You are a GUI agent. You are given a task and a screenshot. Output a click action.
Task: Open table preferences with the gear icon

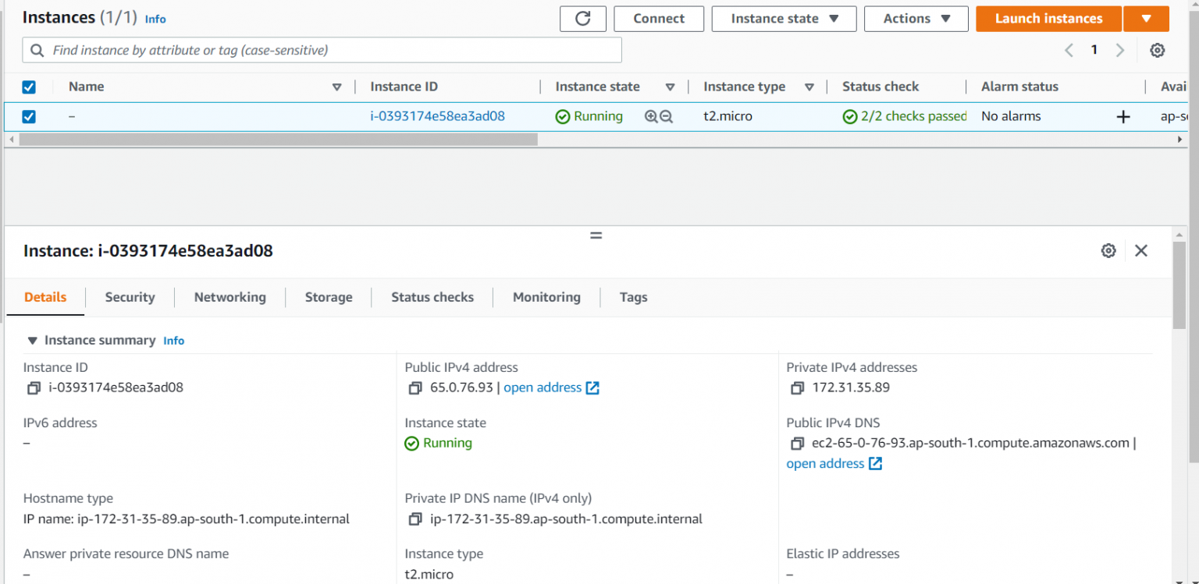pos(1158,49)
